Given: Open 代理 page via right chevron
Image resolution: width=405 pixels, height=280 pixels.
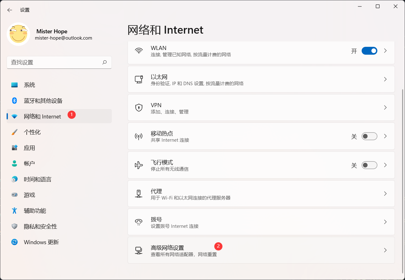Looking at the screenshot, I should (x=385, y=194).
